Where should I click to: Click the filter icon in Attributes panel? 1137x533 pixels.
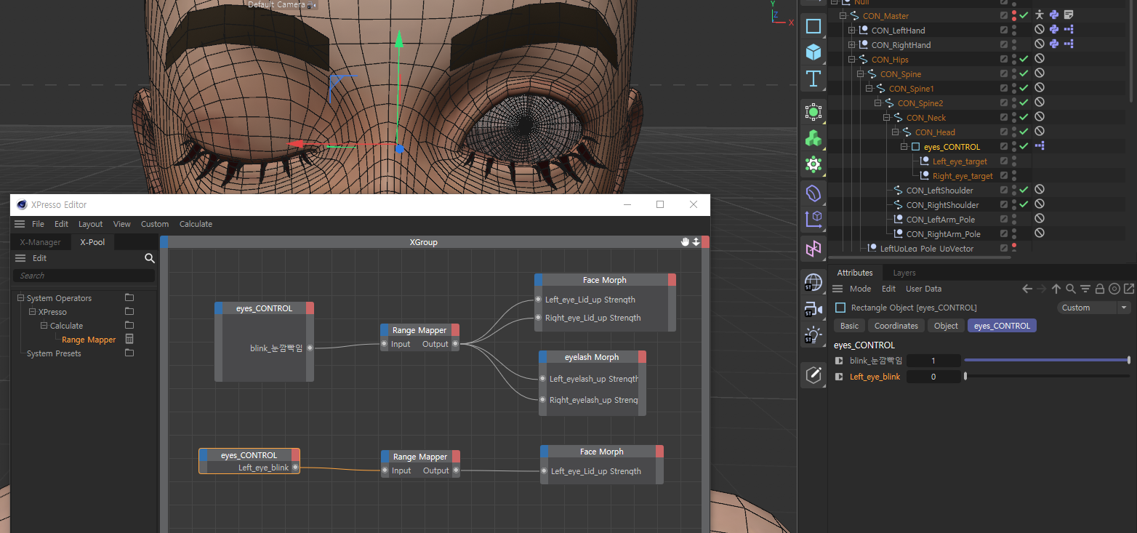coord(1085,289)
